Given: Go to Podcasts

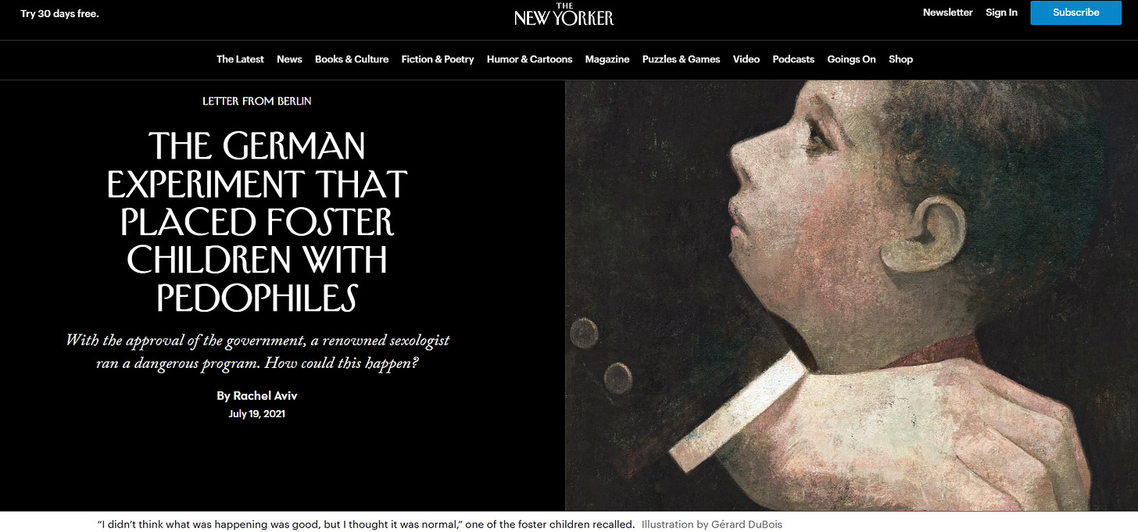Looking at the screenshot, I should coord(793,59).
